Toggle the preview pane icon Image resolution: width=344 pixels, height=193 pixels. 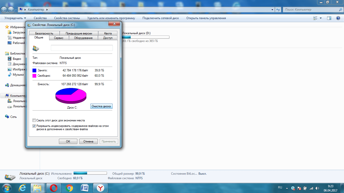[x=329, y=18]
